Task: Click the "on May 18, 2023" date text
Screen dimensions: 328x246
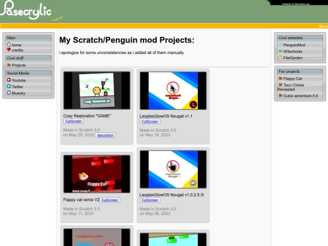Action: coord(155,135)
